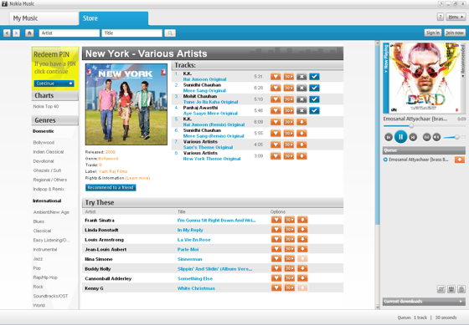Add Kenny G's White Christmas to wishlist
This screenshot has width=469, height=325.
(276, 288)
